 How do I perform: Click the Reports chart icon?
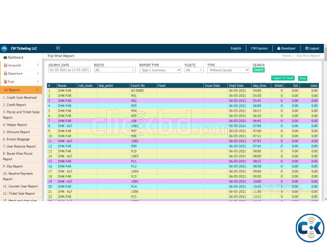point(6,90)
